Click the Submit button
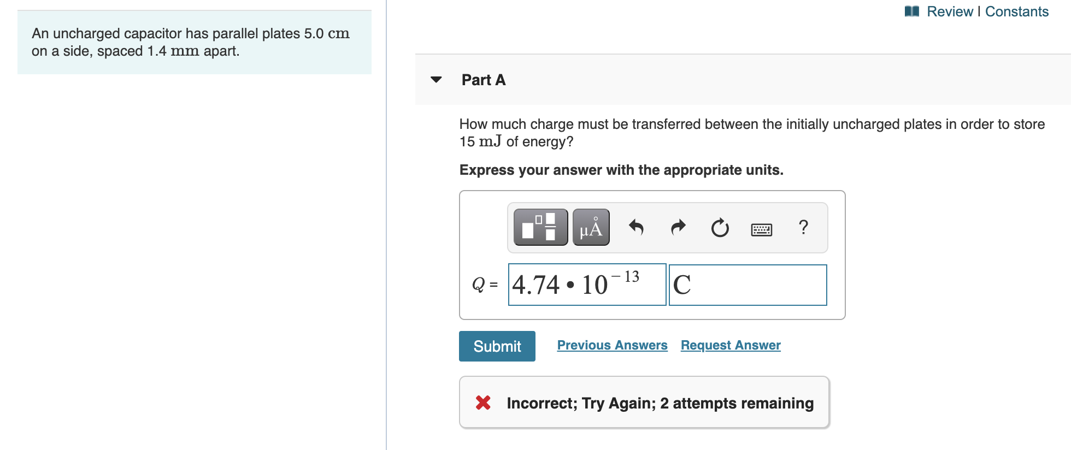 pos(497,346)
